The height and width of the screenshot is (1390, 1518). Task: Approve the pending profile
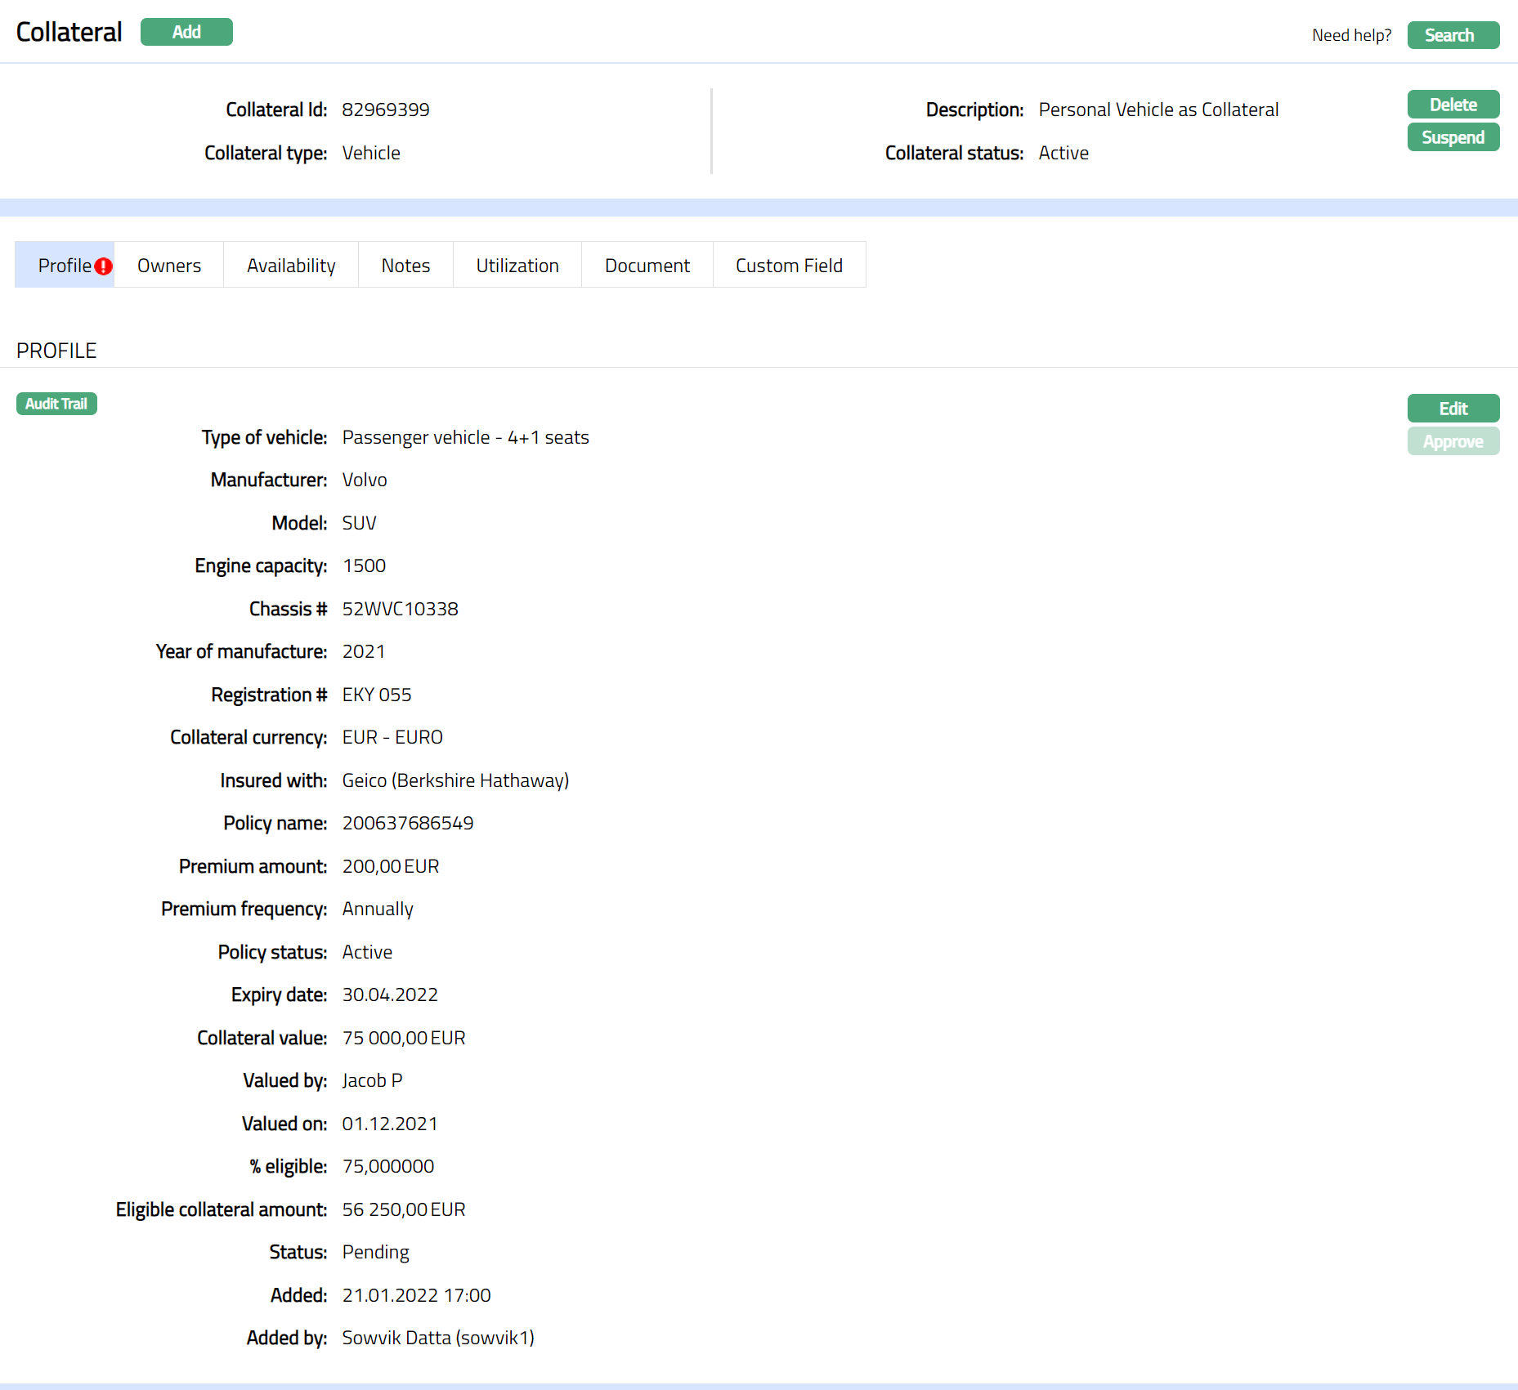1453,441
